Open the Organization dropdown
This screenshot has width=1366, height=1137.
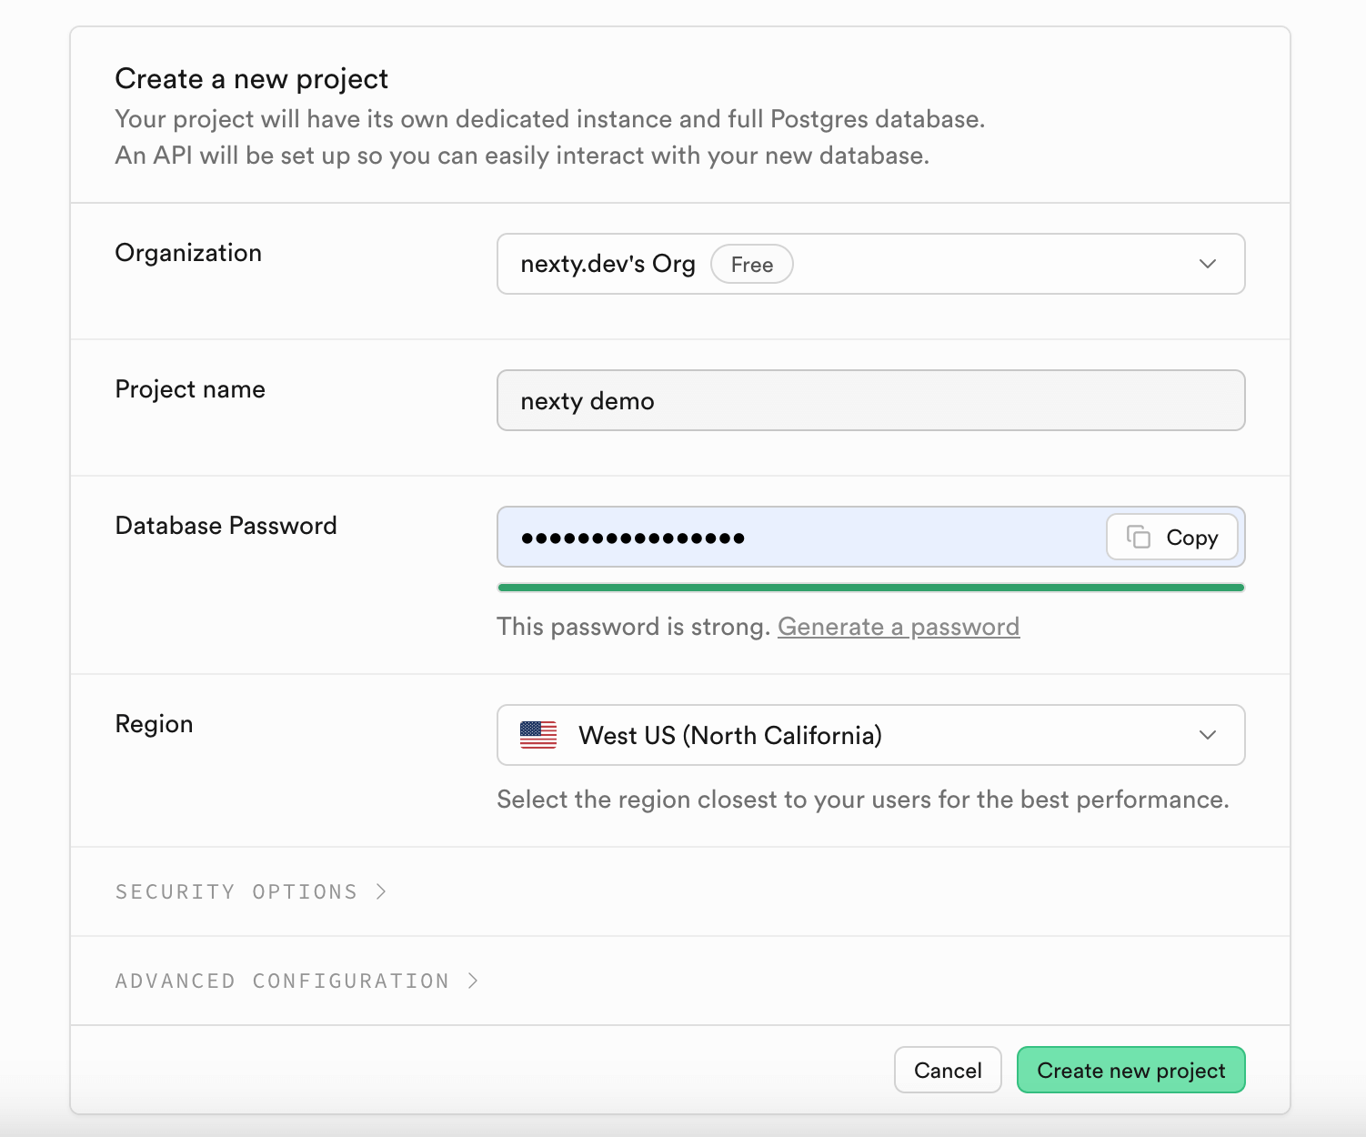[x=870, y=264]
